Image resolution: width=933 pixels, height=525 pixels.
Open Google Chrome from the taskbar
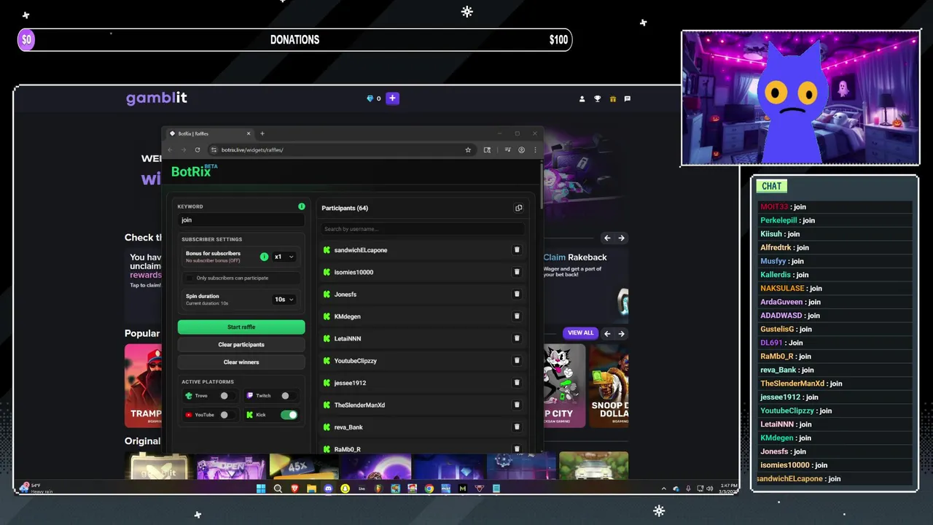pyautogui.click(x=429, y=489)
